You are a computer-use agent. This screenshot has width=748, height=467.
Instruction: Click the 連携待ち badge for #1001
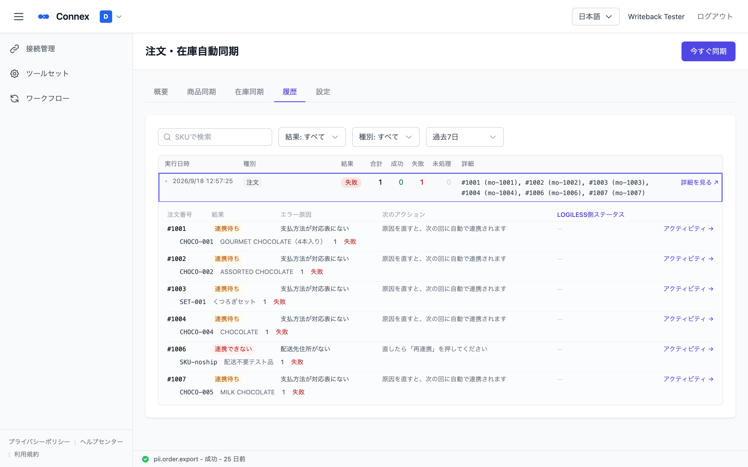tap(227, 229)
